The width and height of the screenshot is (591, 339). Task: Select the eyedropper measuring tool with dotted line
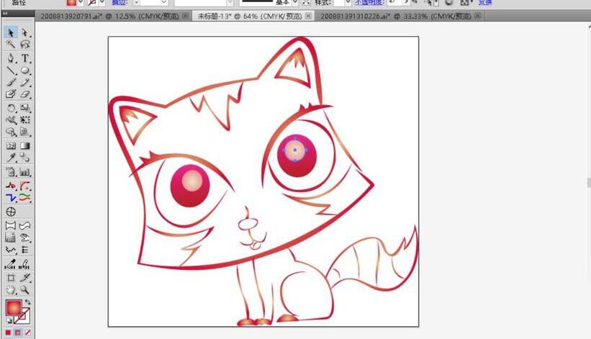click(x=11, y=264)
